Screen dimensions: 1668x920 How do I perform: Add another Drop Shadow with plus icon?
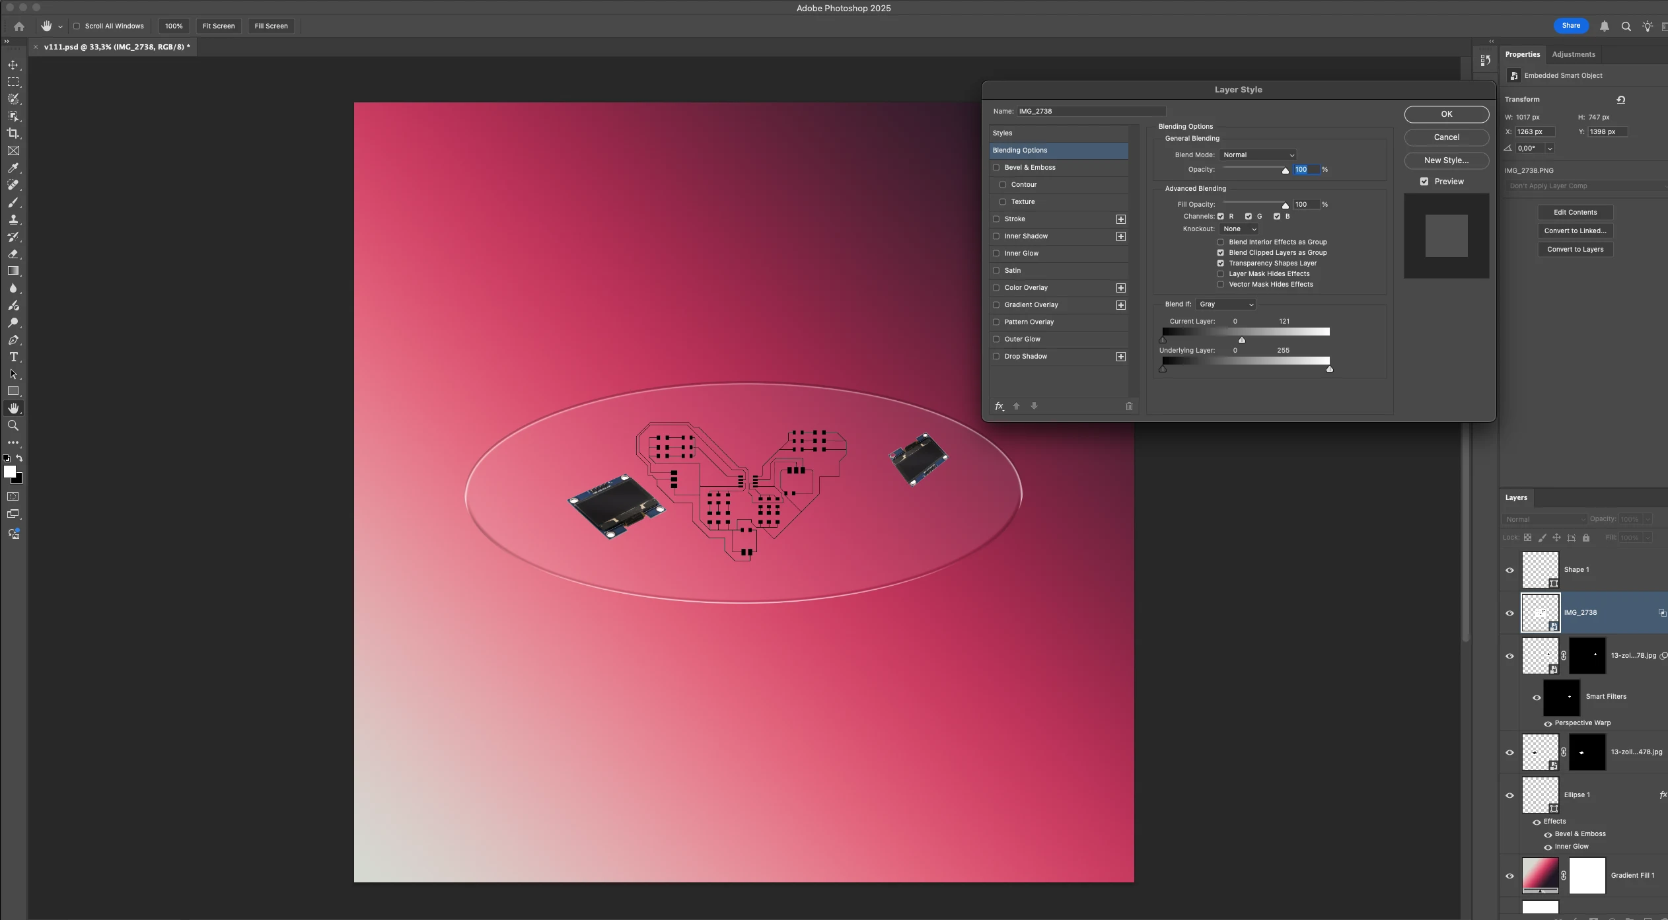[1120, 357]
